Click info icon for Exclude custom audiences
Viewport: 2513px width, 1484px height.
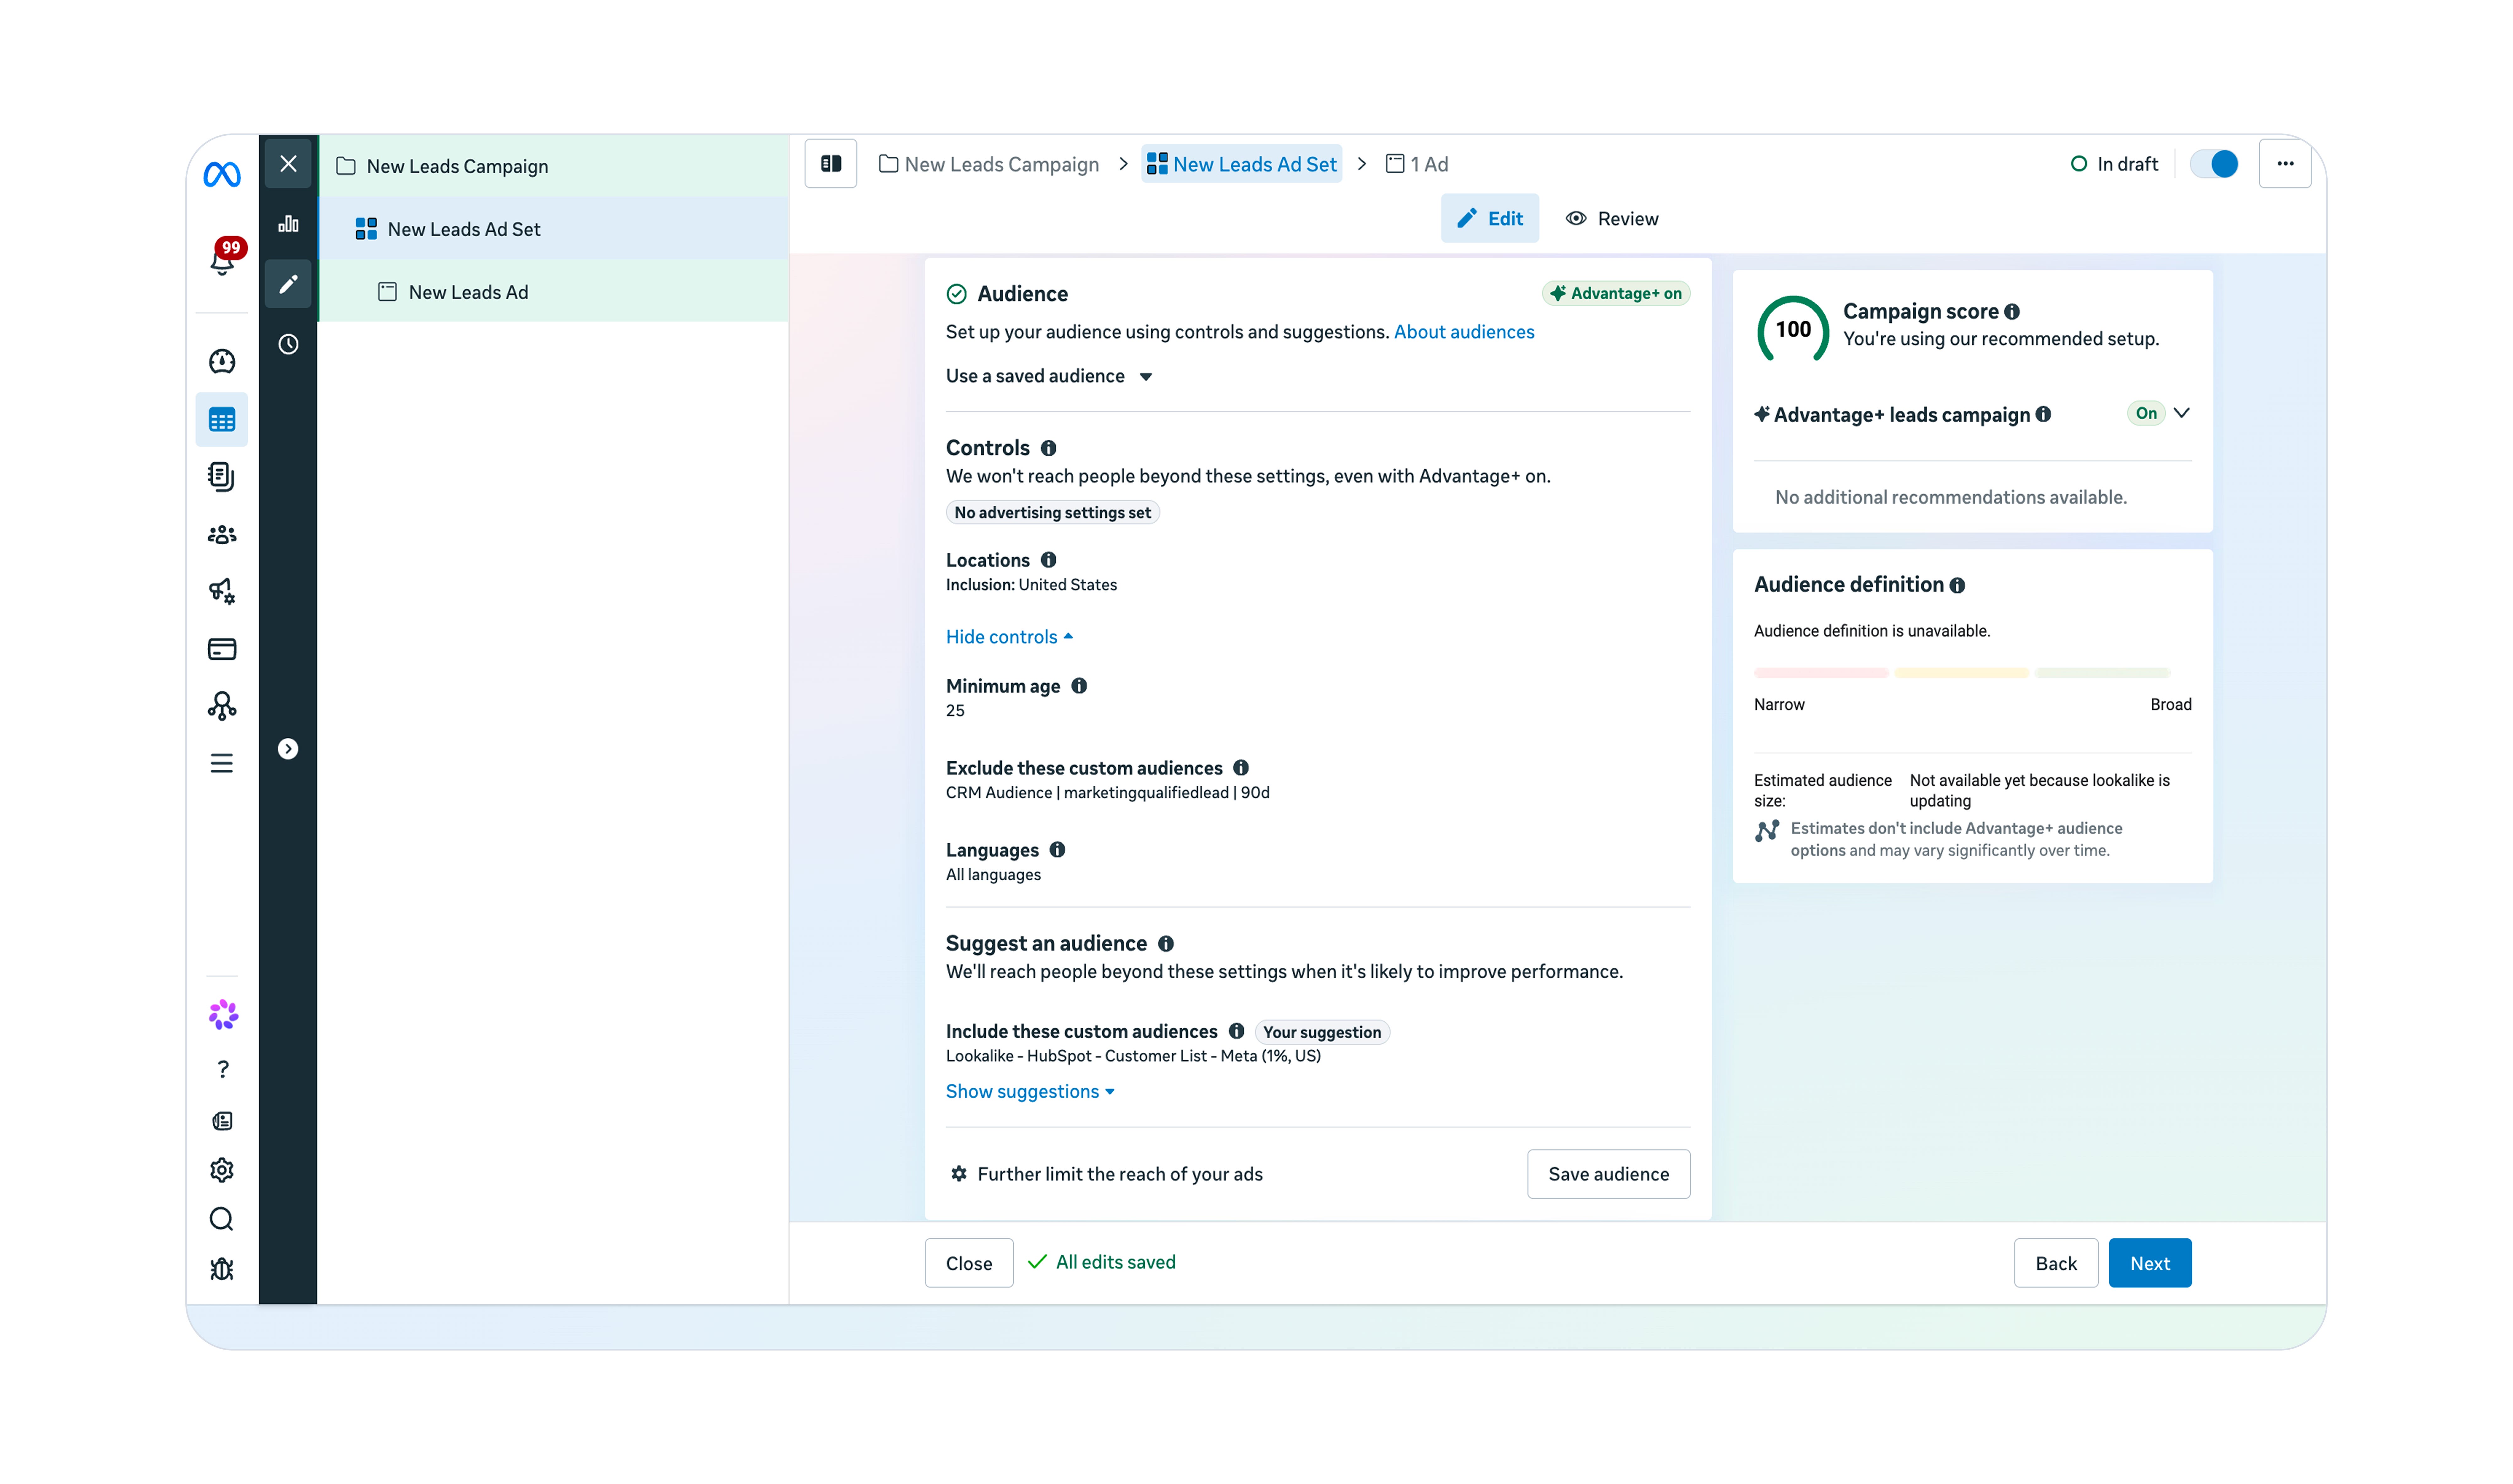click(x=1241, y=768)
